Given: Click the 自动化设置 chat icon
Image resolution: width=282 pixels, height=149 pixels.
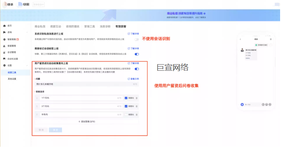Looking at the screenshot, I should click(x=5, y=59).
